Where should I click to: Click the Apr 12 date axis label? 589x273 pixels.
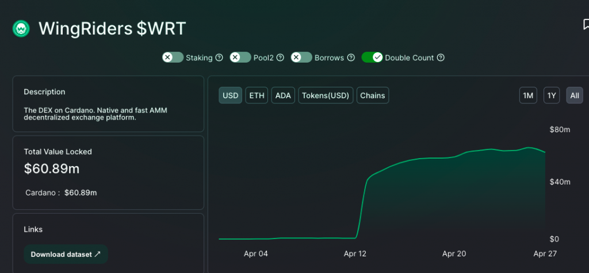355,254
